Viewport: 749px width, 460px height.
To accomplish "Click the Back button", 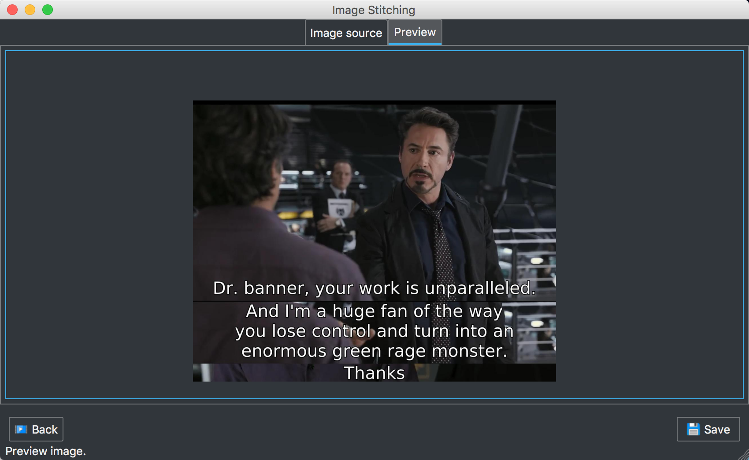I will point(36,429).
